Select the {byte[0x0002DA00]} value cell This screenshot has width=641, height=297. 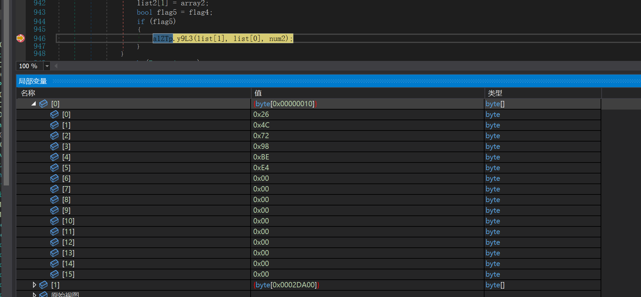tap(286, 285)
